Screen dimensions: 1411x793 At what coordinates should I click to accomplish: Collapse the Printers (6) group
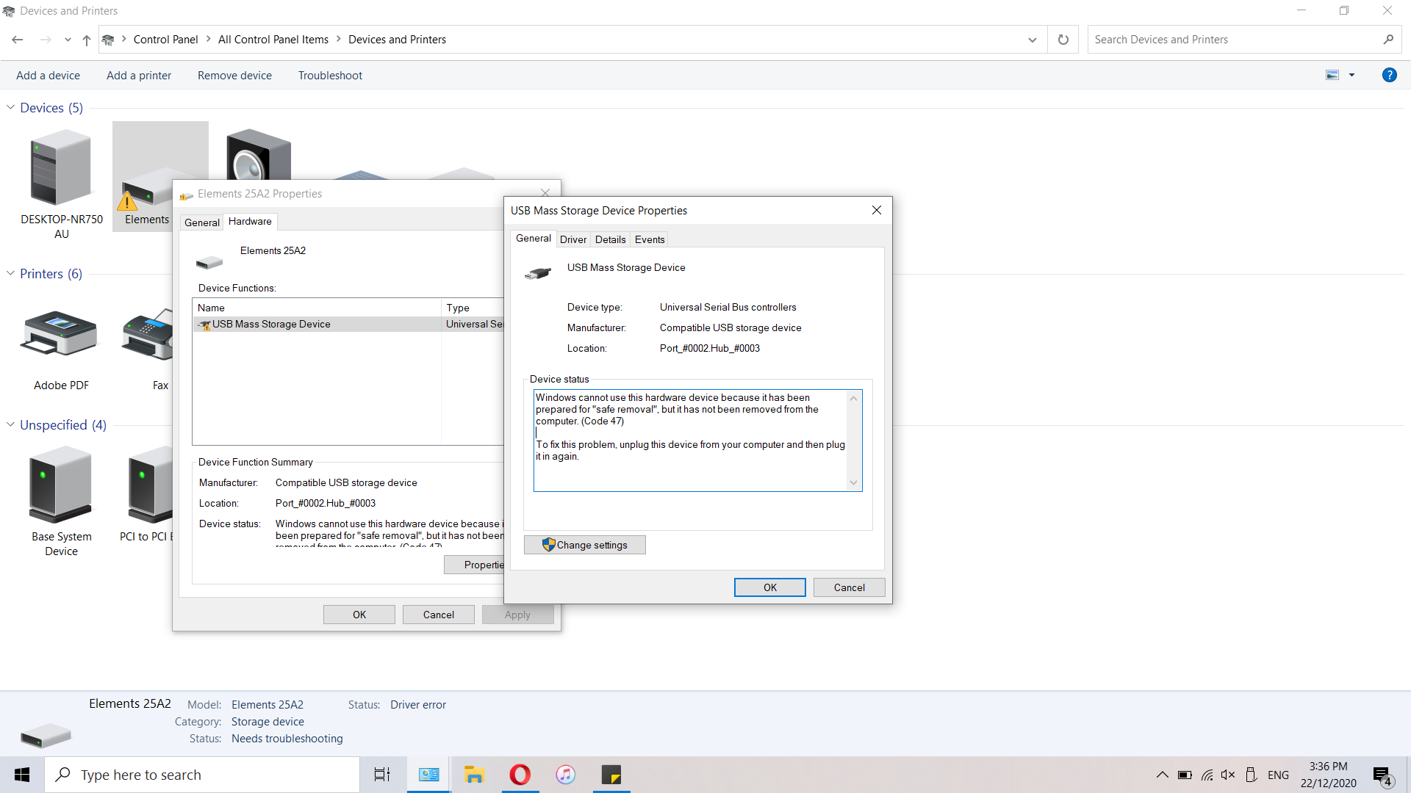(10, 274)
